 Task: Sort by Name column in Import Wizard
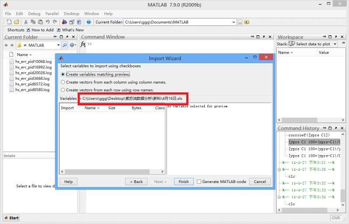click(92, 108)
